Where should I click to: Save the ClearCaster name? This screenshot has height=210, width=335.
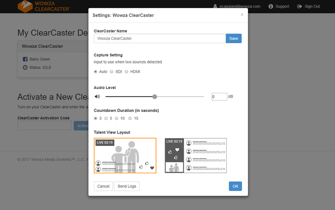coord(234,38)
